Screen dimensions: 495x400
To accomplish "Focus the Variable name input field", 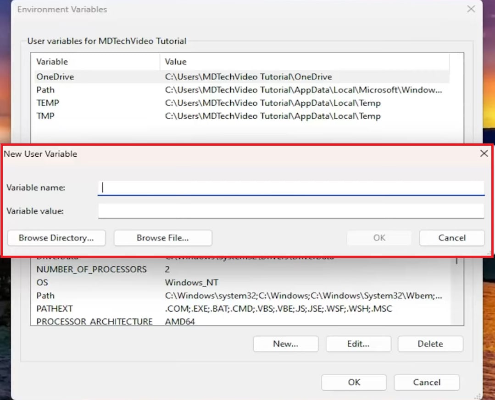I will coord(291,188).
